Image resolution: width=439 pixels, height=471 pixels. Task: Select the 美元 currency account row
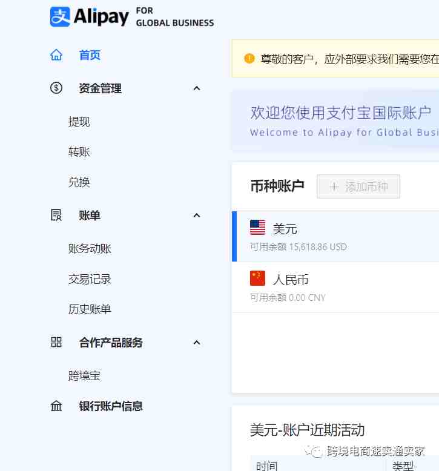coord(335,236)
